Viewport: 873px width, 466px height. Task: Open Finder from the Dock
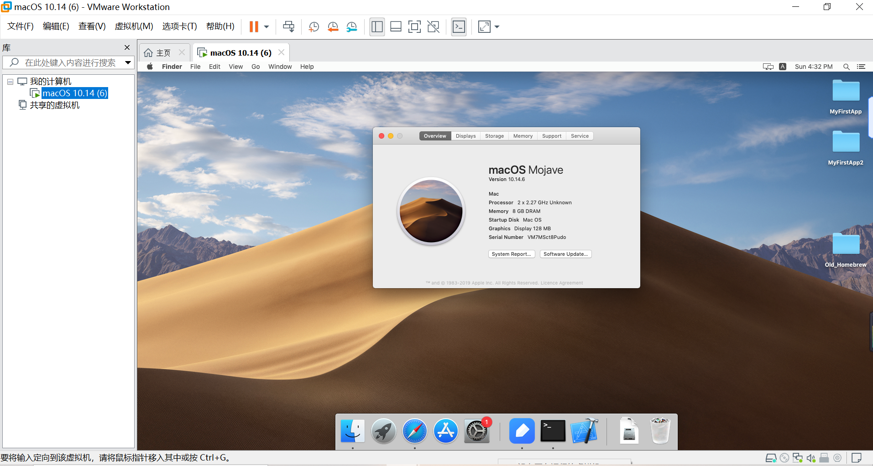353,431
